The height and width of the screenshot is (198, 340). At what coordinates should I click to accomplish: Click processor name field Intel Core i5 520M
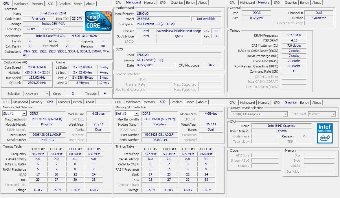[53, 13]
